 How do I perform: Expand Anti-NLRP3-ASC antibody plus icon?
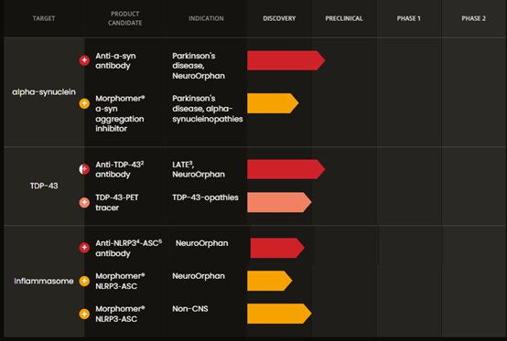point(84,248)
